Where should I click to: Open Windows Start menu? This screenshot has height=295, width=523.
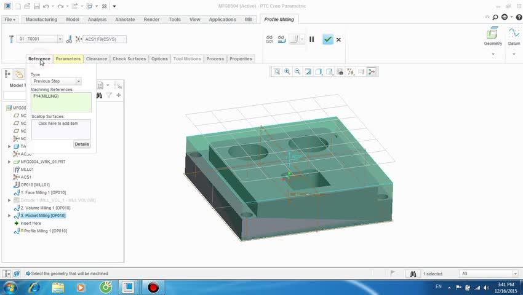click(x=10, y=288)
